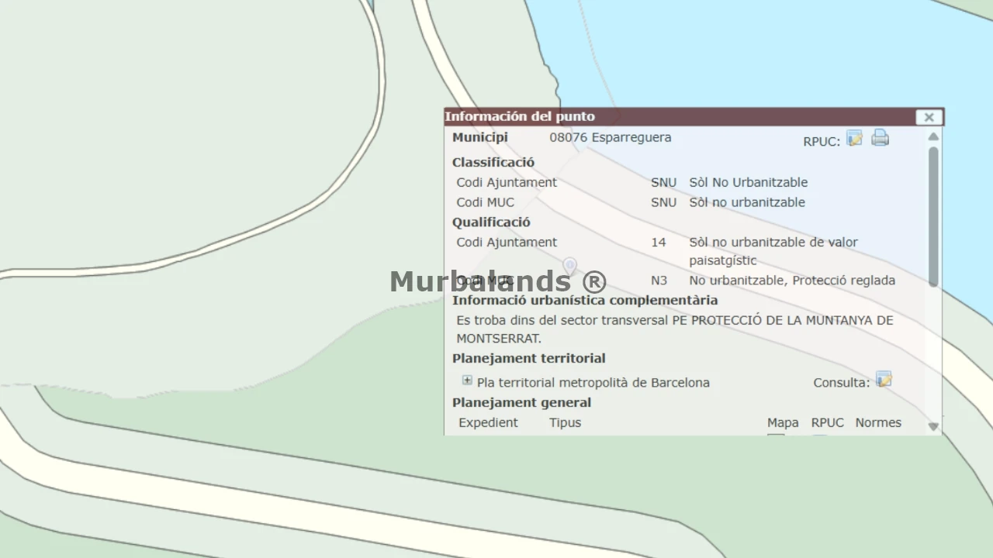The width and height of the screenshot is (993, 558).
Task: Select the SNU code in Codi Ajuntament row
Action: [663, 183]
